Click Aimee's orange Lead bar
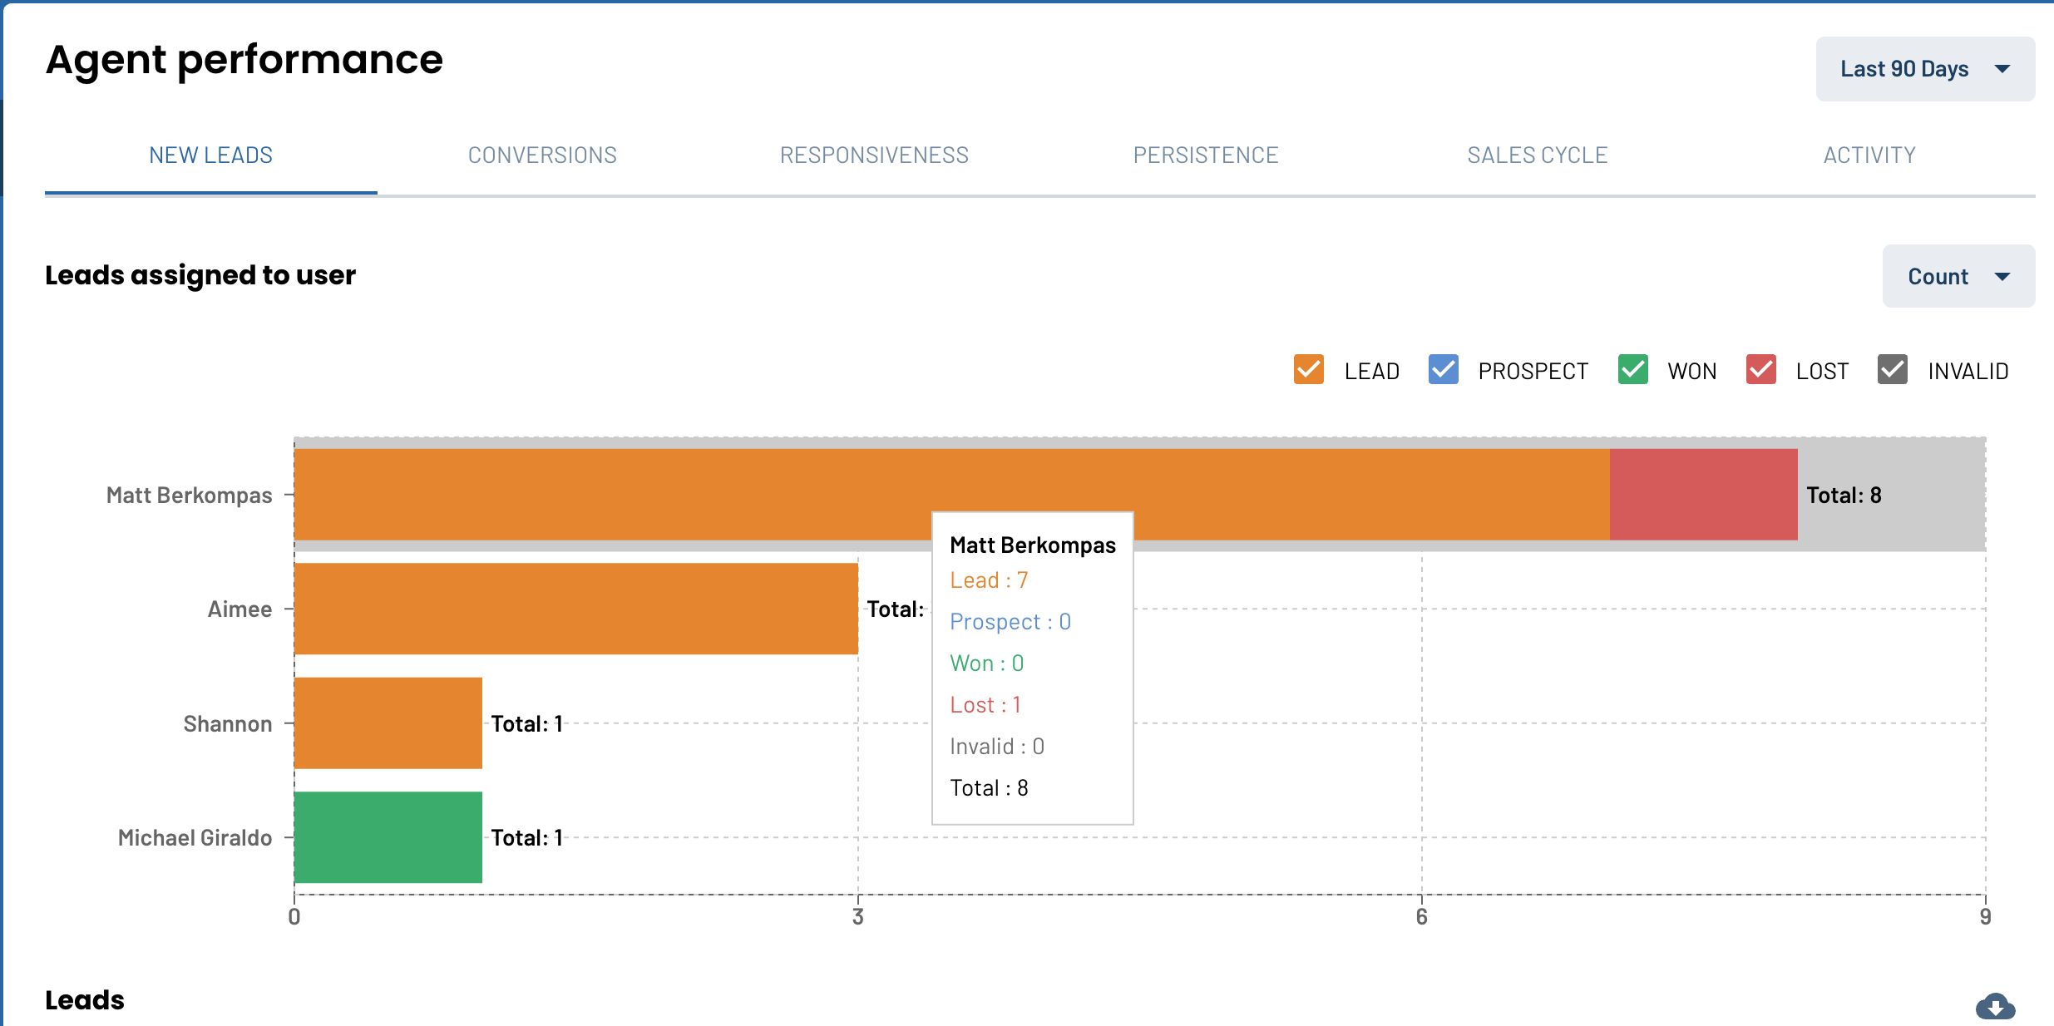The height and width of the screenshot is (1026, 2054). click(x=576, y=609)
